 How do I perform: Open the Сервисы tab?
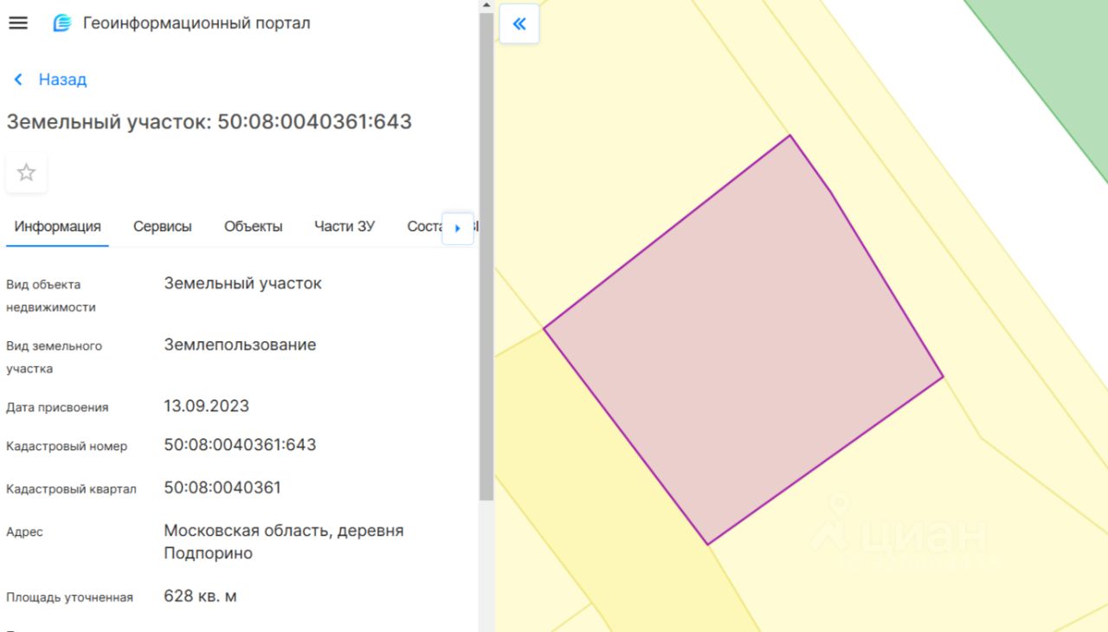click(x=163, y=227)
